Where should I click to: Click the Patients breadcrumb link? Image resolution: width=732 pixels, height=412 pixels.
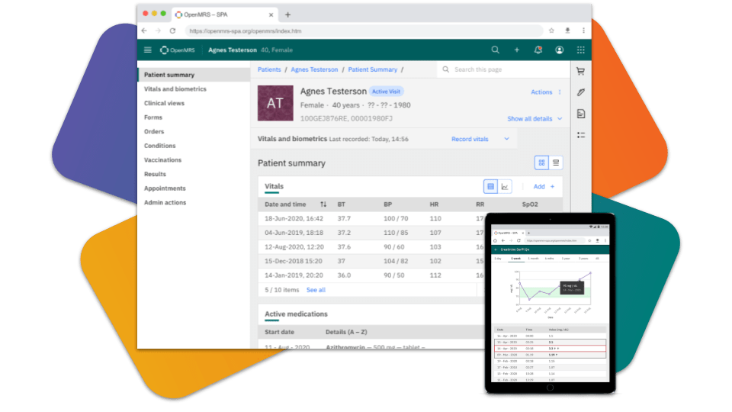coord(269,69)
